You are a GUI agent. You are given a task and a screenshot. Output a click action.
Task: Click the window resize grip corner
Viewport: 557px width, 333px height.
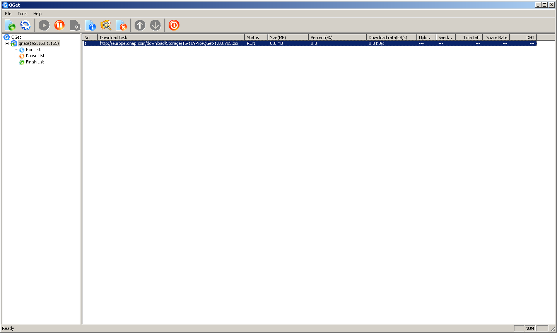(553, 329)
